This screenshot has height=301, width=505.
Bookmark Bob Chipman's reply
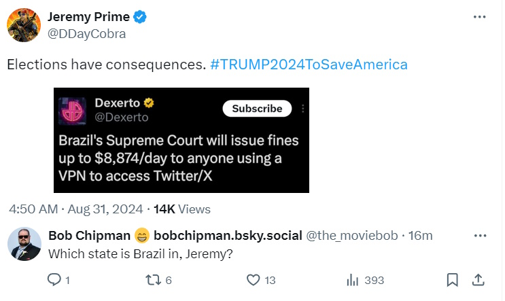pyautogui.click(x=452, y=280)
